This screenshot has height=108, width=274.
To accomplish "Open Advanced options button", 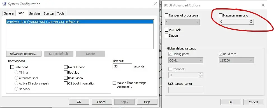I will [x=24, y=54].
